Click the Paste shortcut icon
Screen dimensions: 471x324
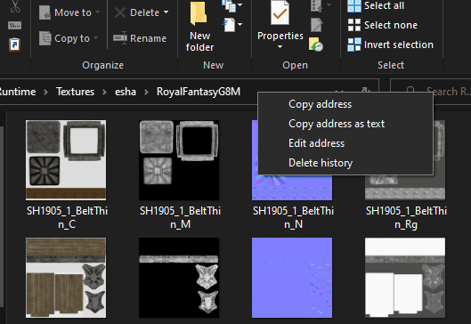pyautogui.click(x=14, y=45)
